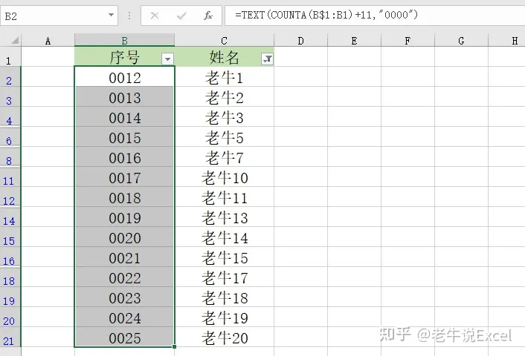Click cell containing 0023

coord(124,297)
